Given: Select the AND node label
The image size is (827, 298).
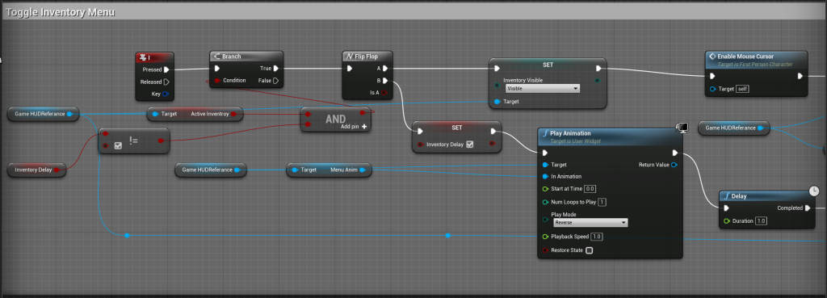Looking at the screenshot, I should pos(335,119).
